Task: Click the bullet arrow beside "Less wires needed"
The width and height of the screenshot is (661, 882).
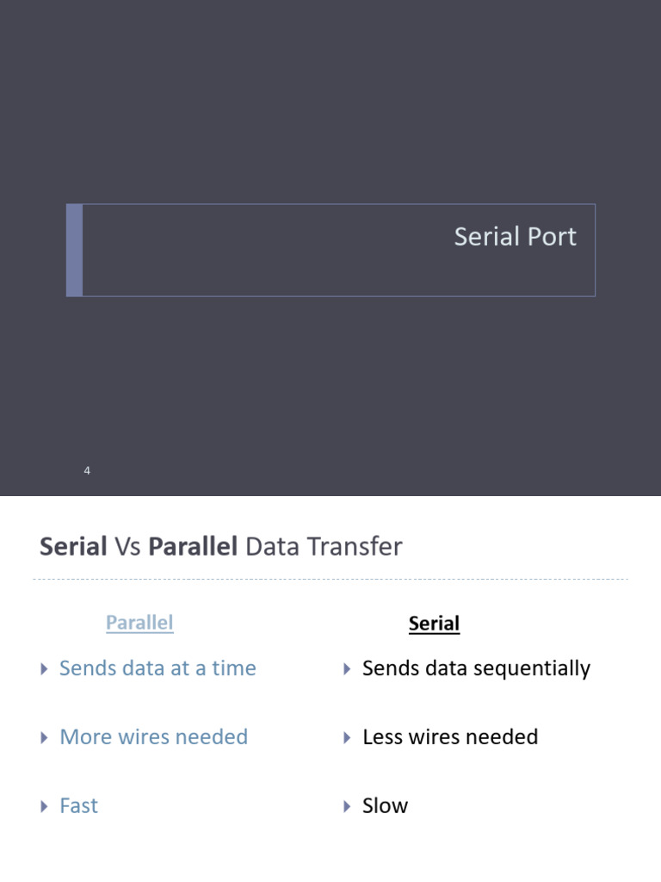Action: [347, 738]
